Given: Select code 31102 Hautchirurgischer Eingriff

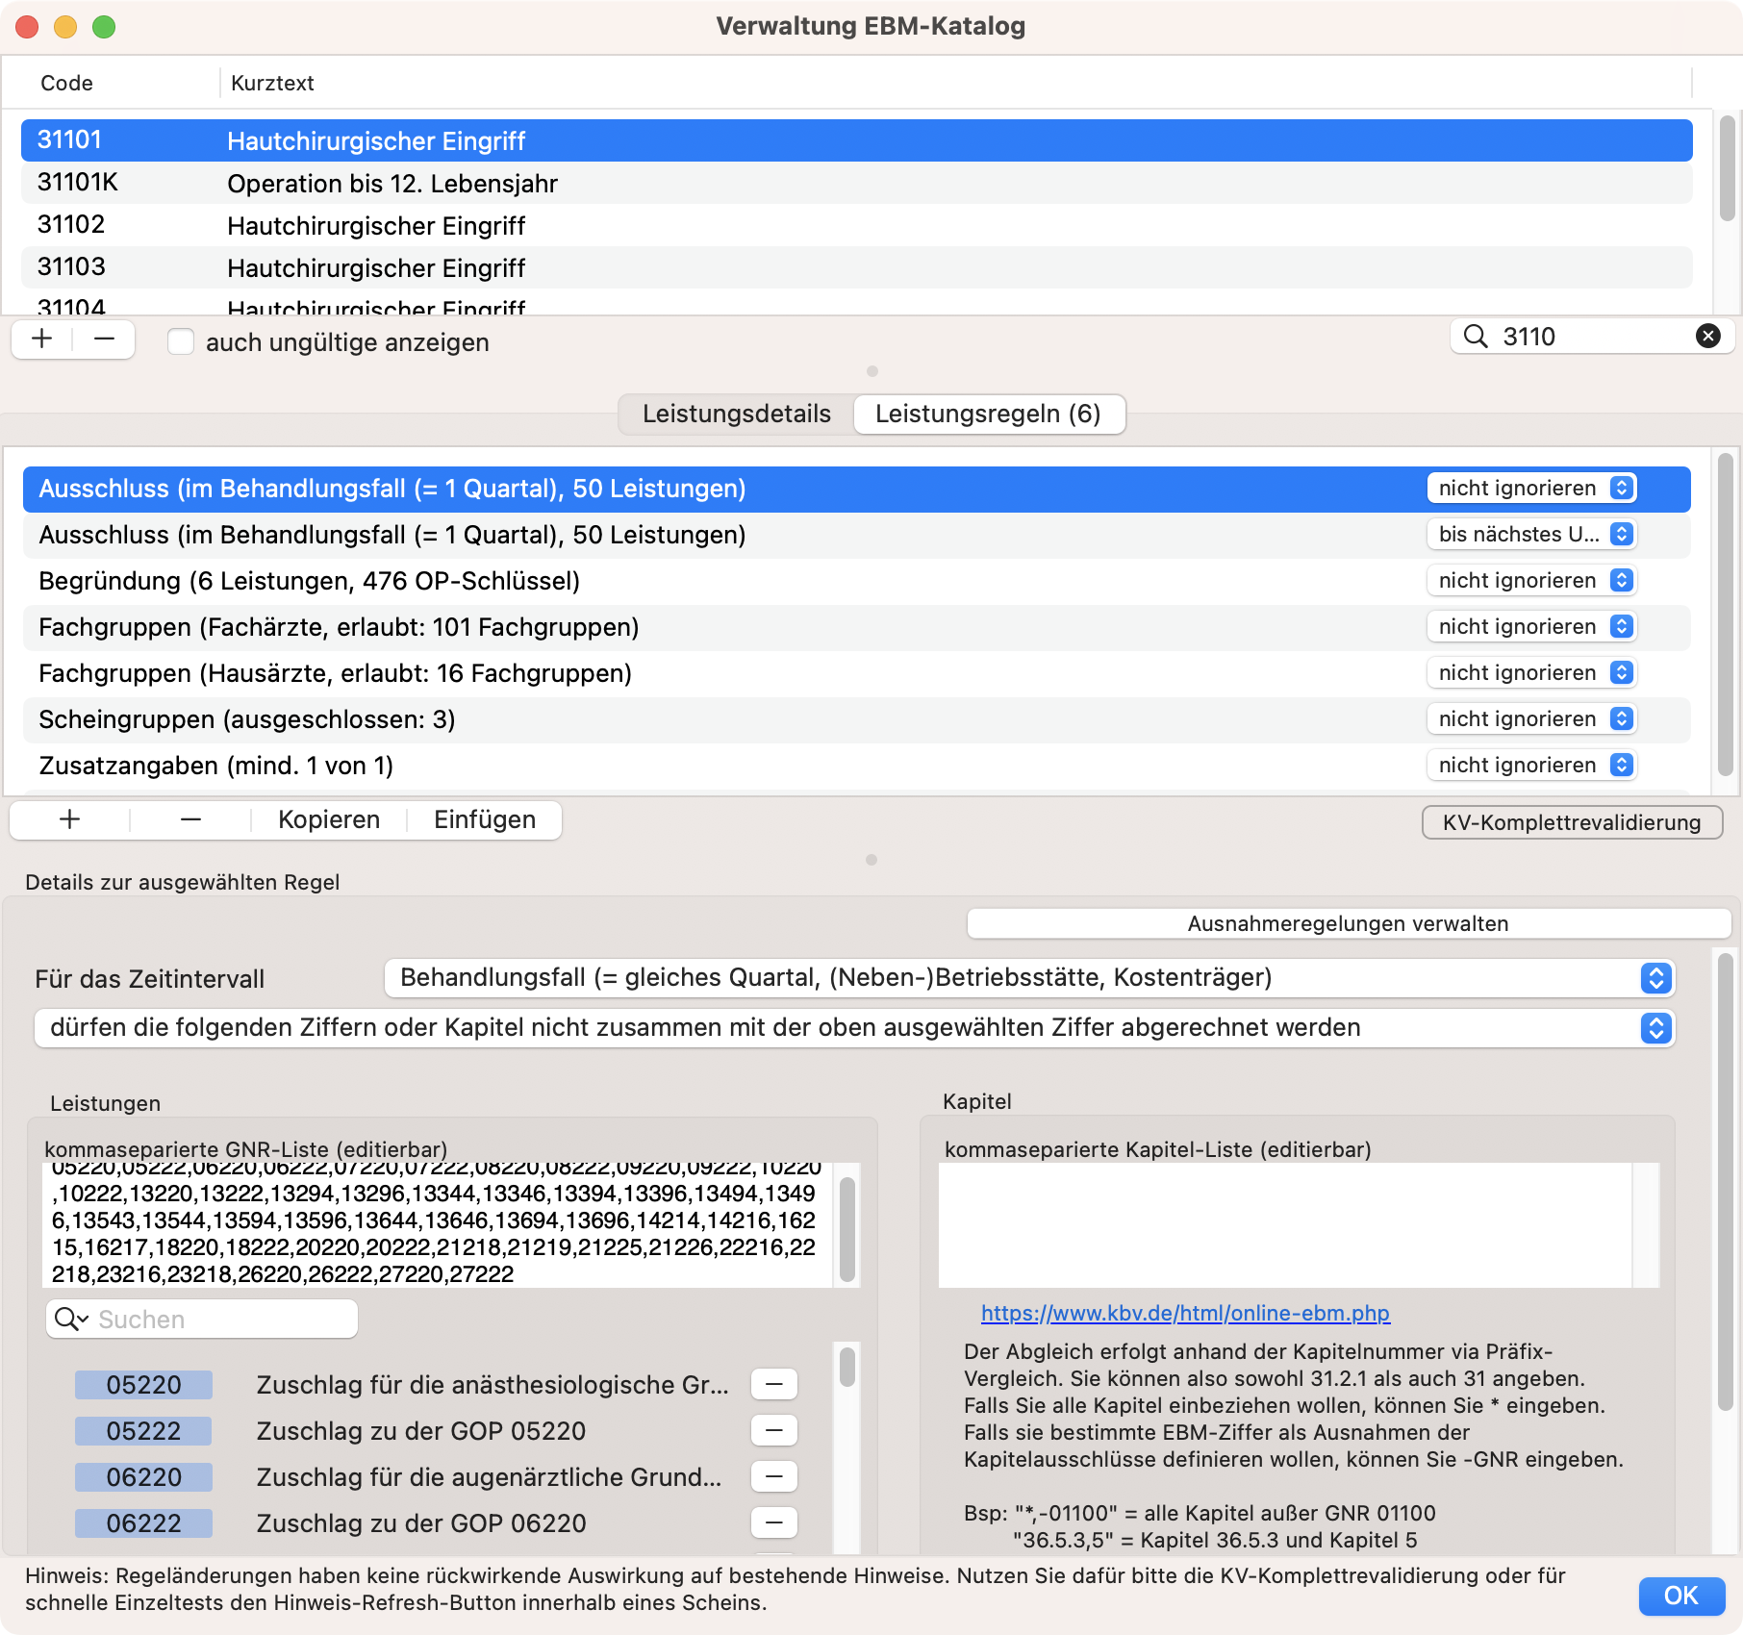Looking at the screenshot, I should tap(856, 225).
